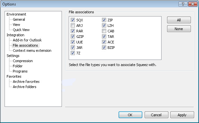Select all file types with All button
Viewport: 199px width, 123px height.
[179, 20]
